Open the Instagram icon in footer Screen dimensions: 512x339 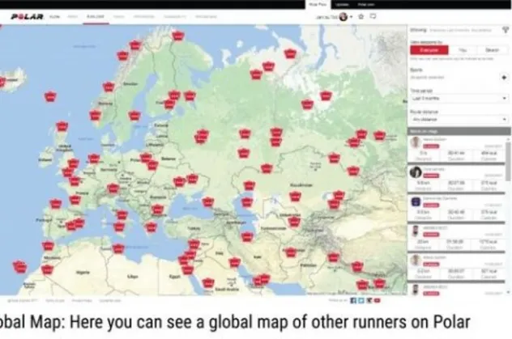coord(369,300)
